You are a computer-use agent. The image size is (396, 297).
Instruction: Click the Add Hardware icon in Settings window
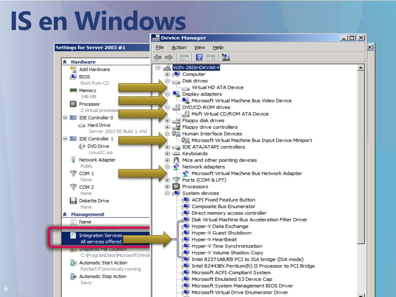point(73,69)
